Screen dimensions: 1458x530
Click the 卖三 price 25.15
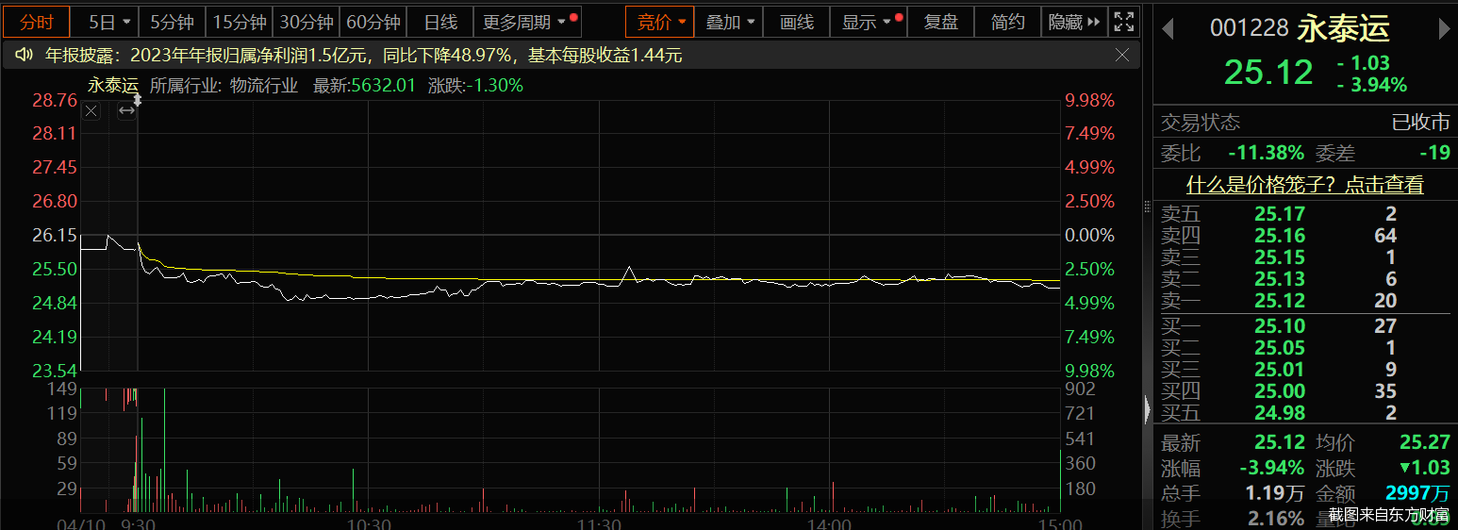point(1280,257)
